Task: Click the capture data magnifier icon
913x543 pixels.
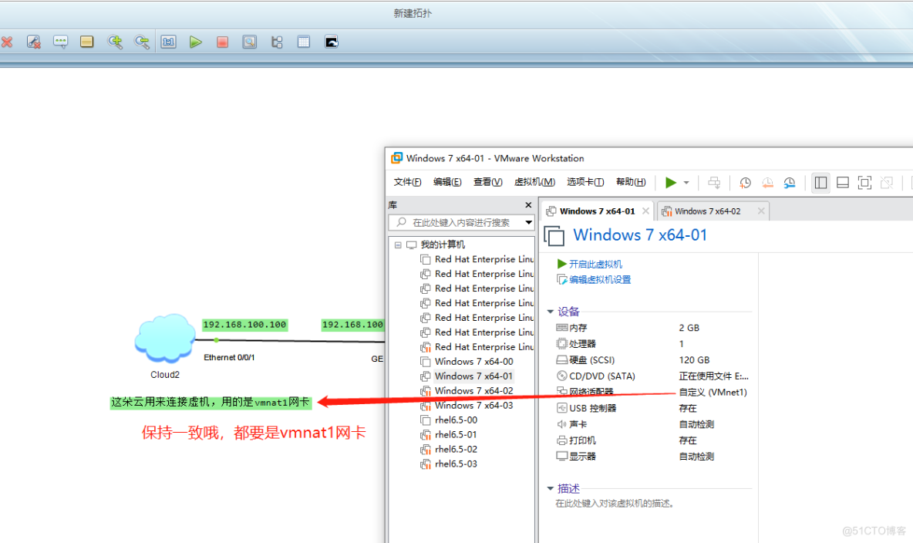Action: pos(249,42)
